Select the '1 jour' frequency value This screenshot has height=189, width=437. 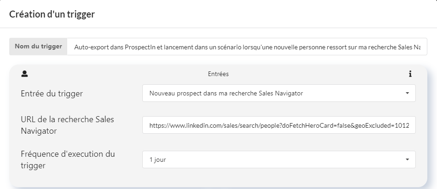tap(158, 160)
